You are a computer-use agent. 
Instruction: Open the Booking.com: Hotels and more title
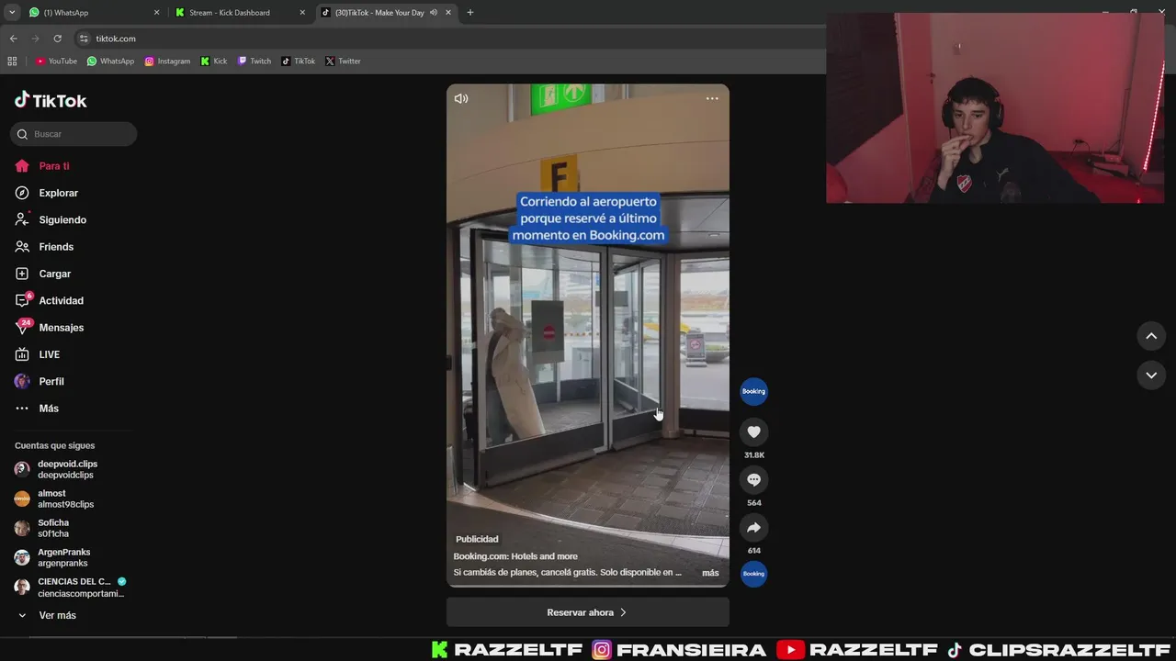[x=515, y=556]
